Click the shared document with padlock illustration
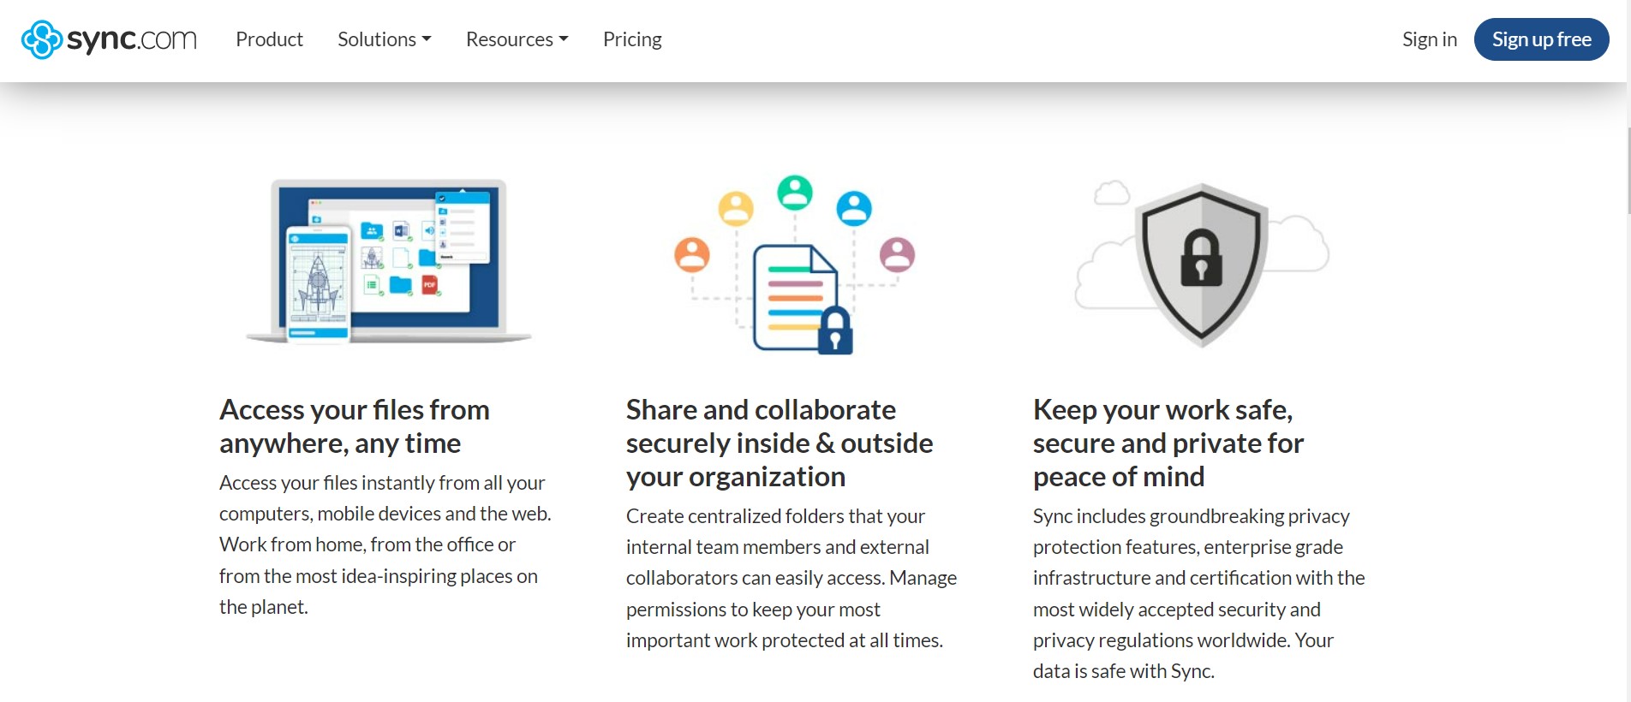The width and height of the screenshot is (1631, 702). pos(801,300)
